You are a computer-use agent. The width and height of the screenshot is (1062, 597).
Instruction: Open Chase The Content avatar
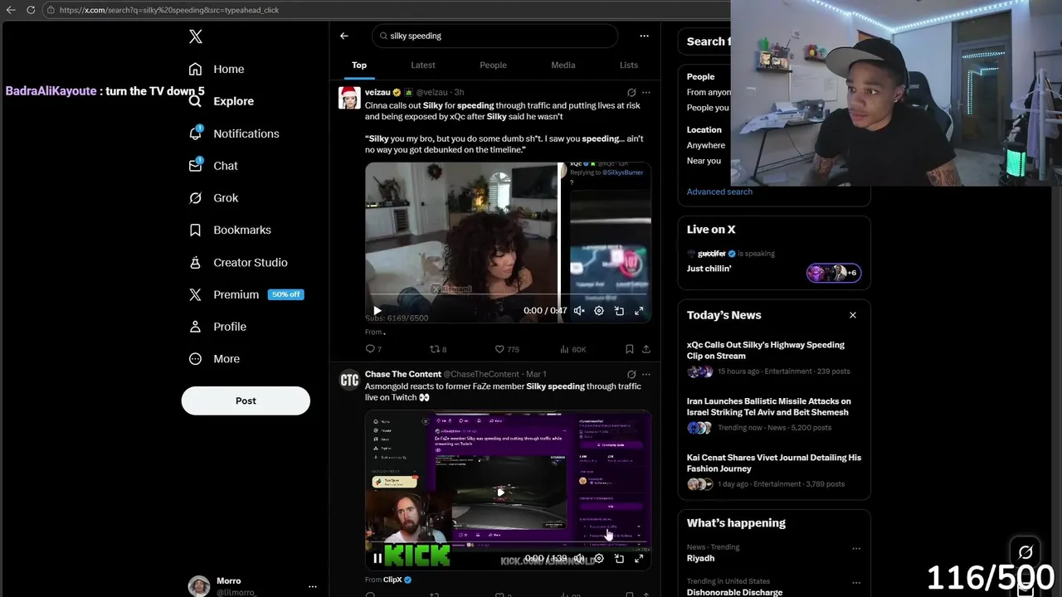tap(349, 379)
